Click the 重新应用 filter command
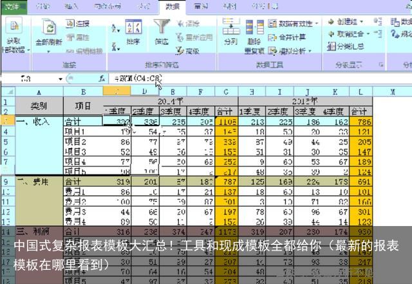 tap(194, 37)
